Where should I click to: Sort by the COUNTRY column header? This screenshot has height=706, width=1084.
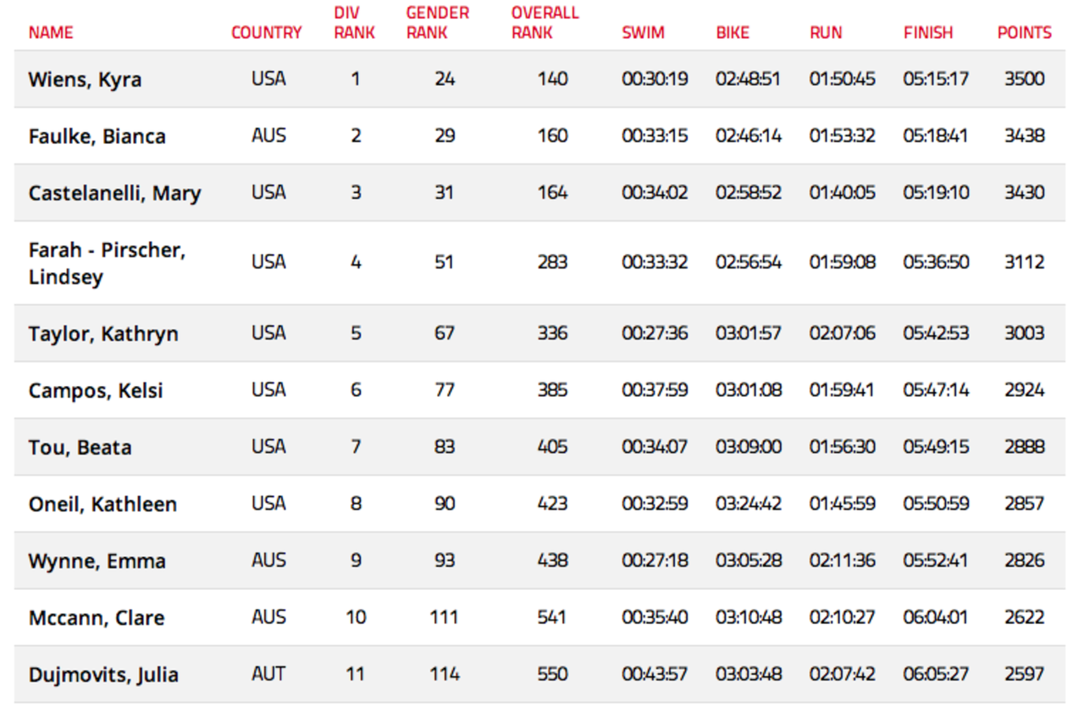click(x=267, y=33)
